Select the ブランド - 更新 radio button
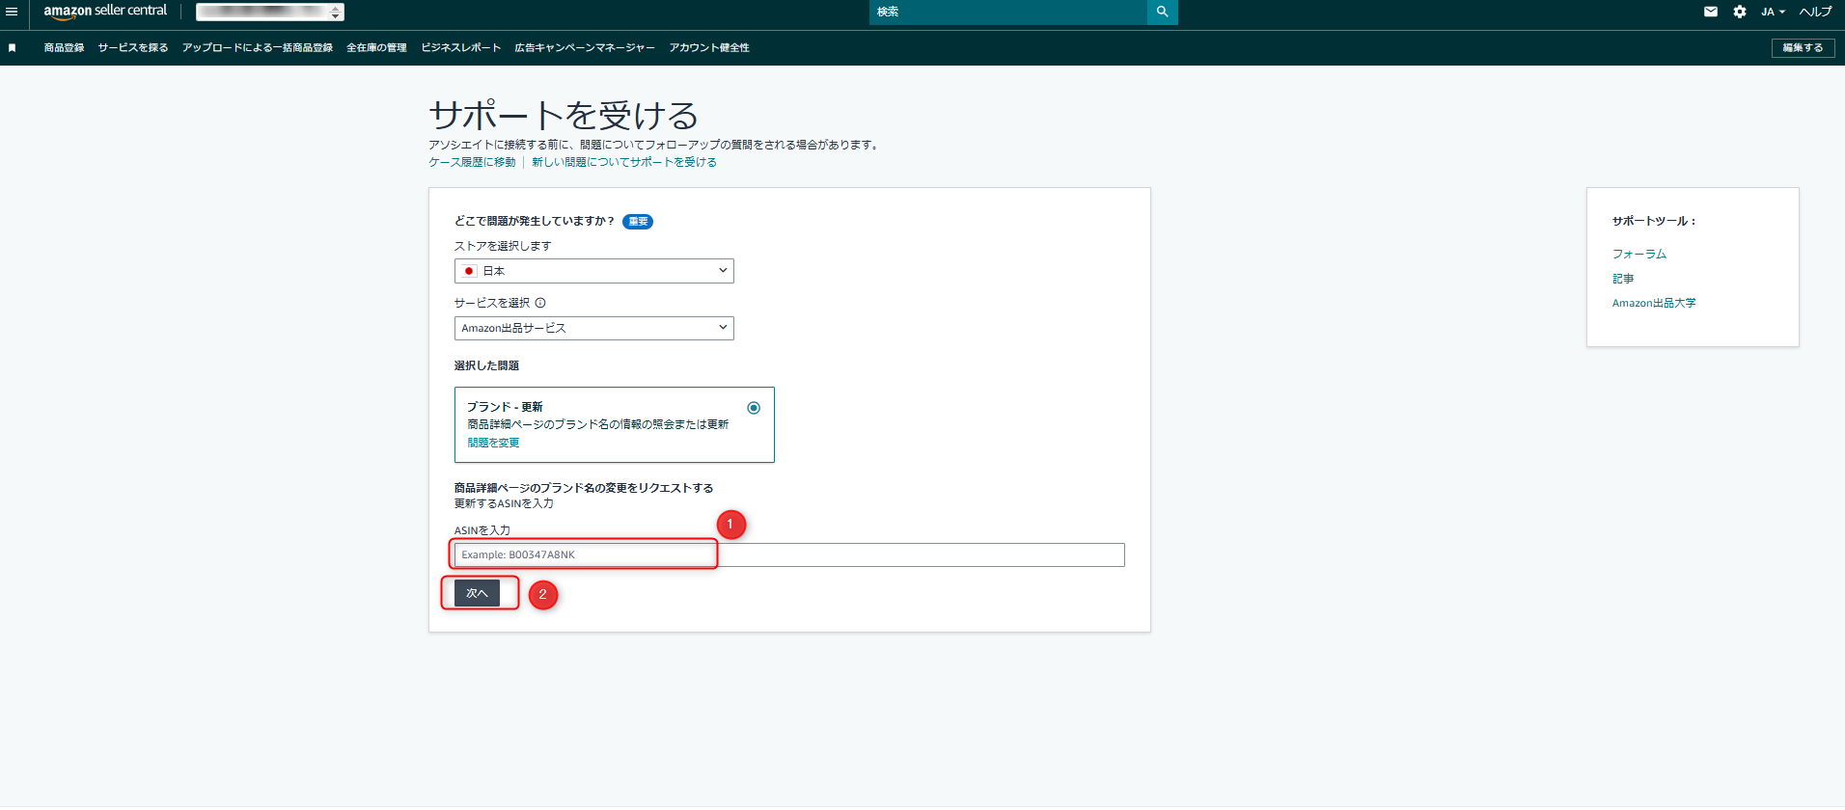1845x810 pixels. click(754, 408)
